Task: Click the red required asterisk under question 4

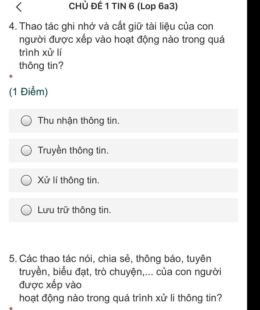Action: pos(11,77)
